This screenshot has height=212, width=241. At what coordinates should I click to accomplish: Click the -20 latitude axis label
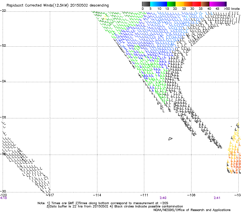(3, 11)
